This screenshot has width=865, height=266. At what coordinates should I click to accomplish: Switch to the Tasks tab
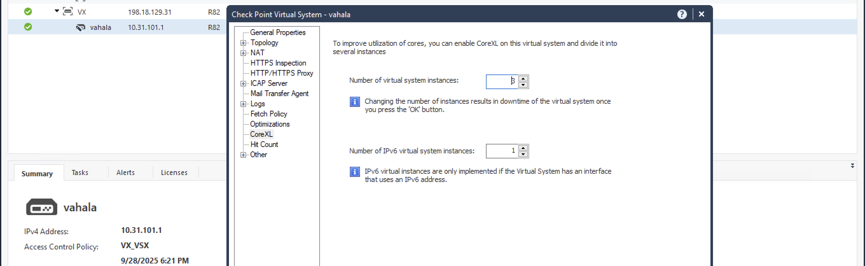click(80, 173)
